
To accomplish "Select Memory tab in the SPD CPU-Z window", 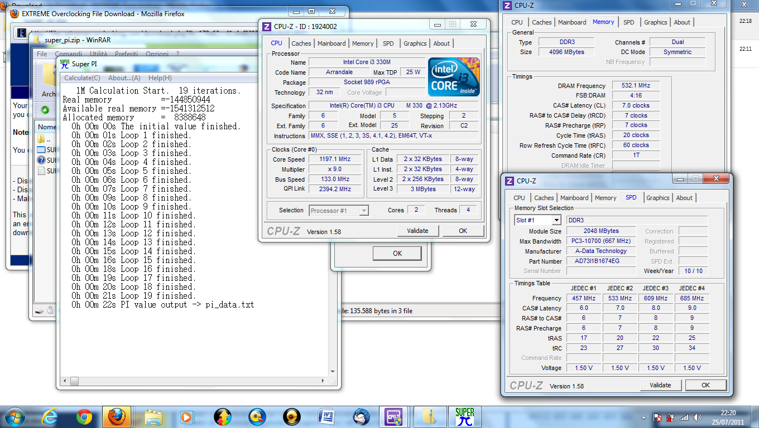I will [606, 198].
